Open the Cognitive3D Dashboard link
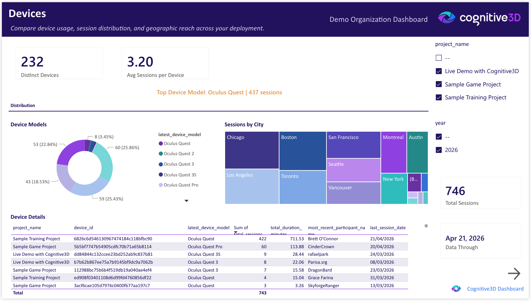This screenshot has width=531, height=302. point(495,288)
